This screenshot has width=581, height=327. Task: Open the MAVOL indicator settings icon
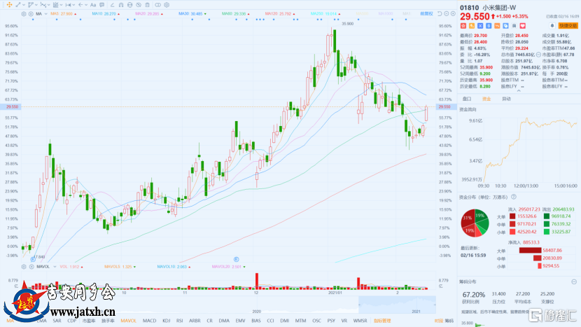[x=24, y=267]
